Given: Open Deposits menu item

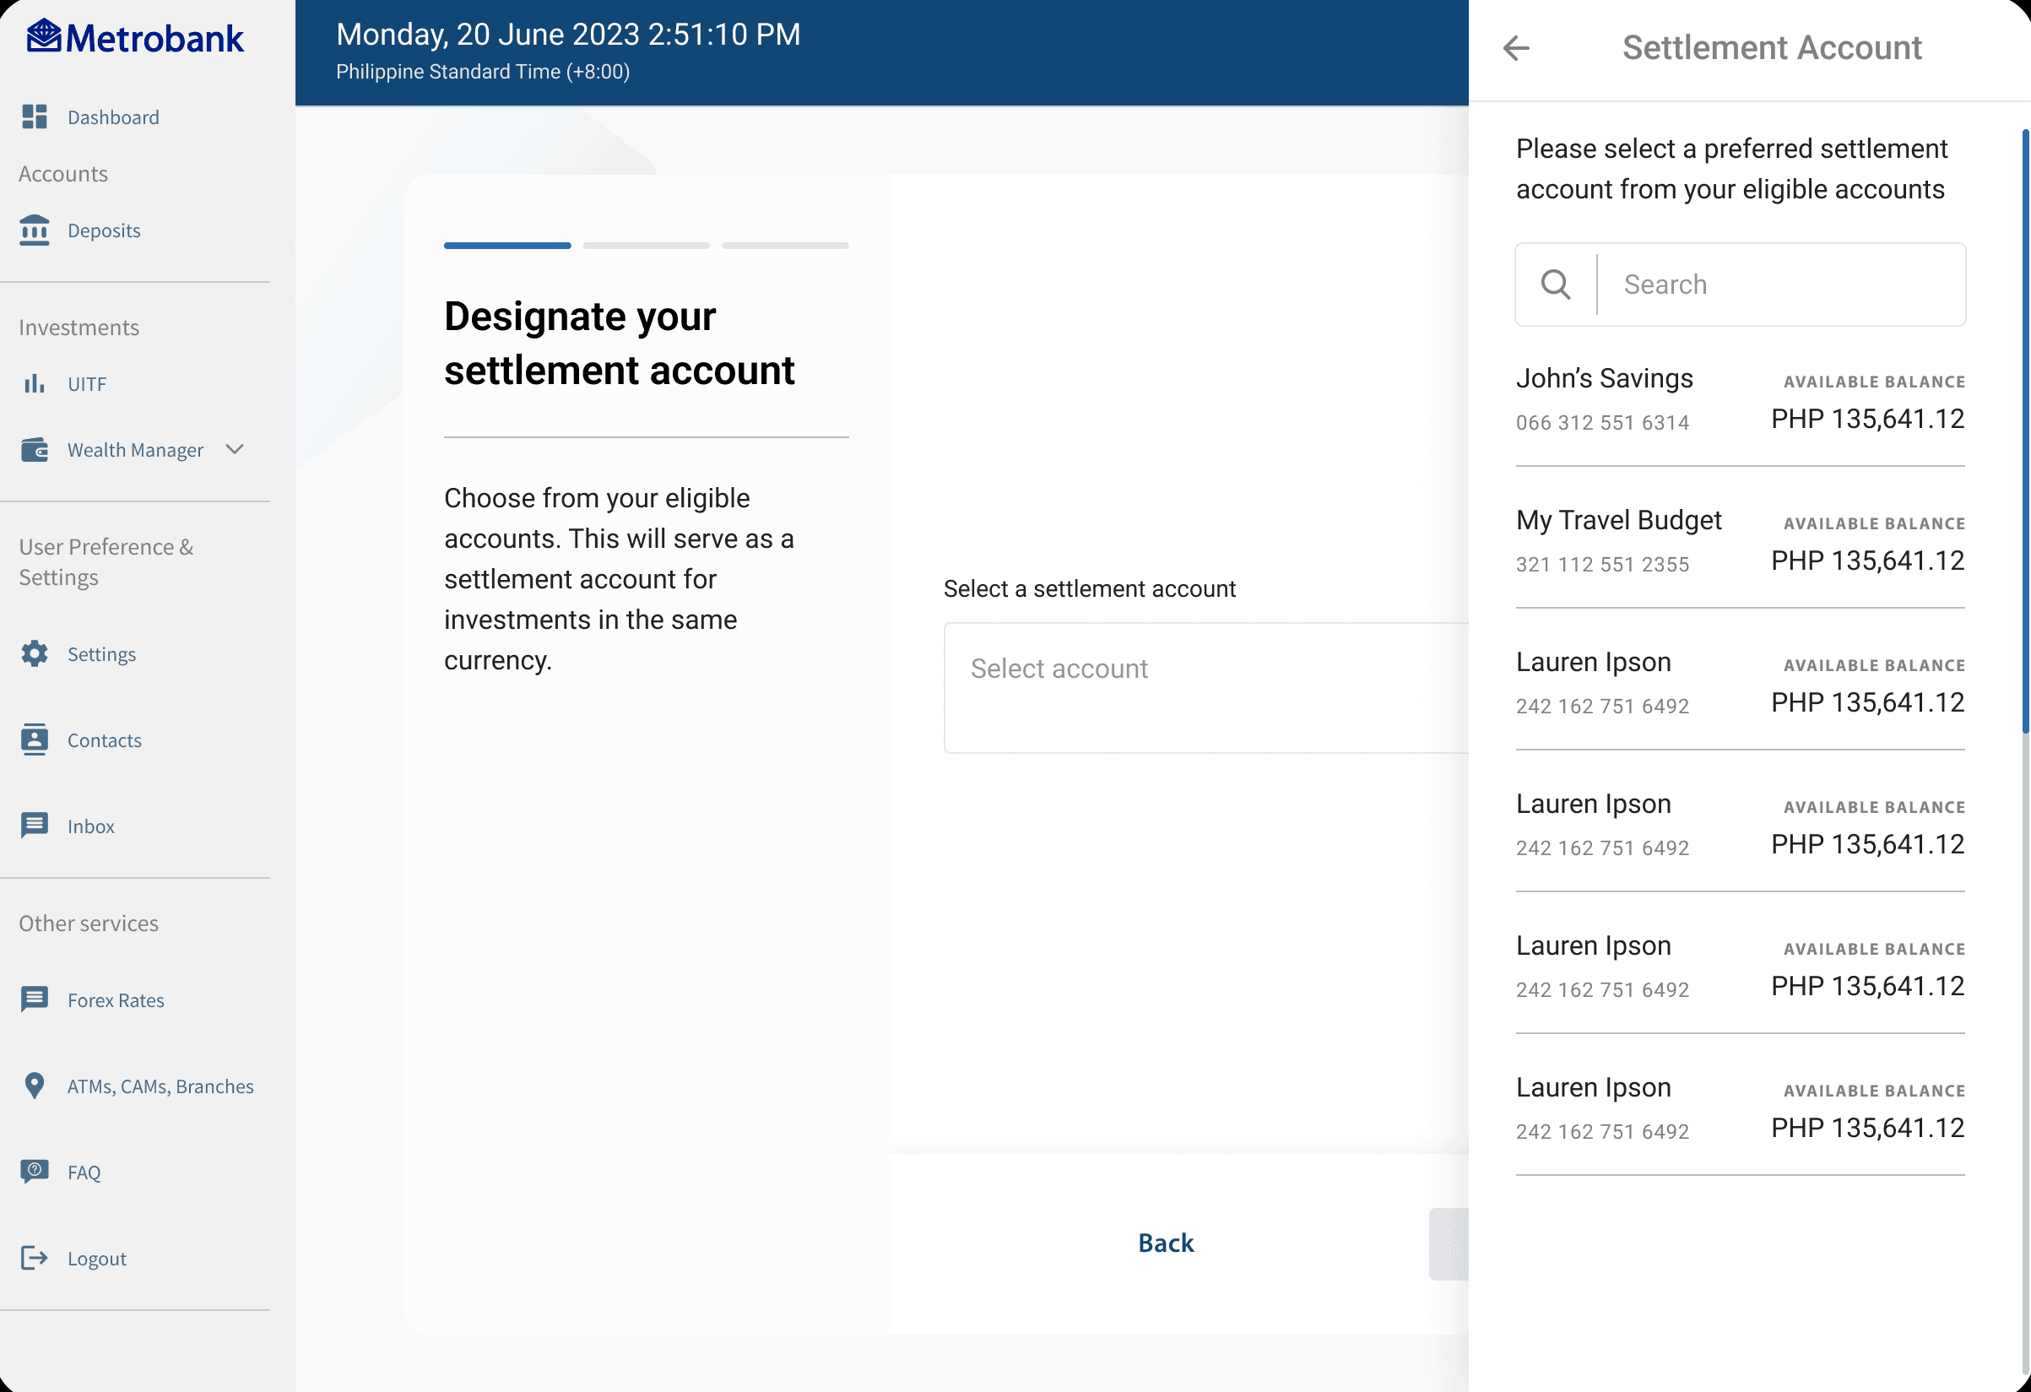Looking at the screenshot, I should tap(104, 230).
